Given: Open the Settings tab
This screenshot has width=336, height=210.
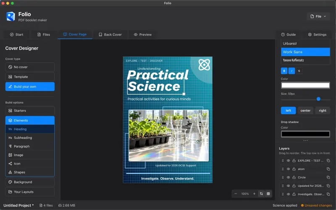Looking at the screenshot, I should (x=317, y=34).
